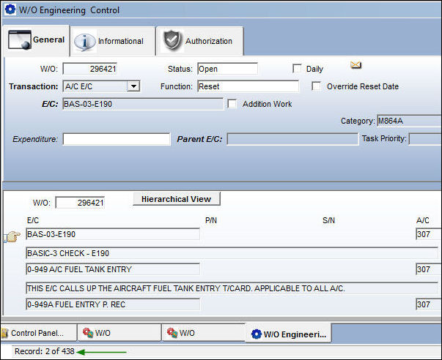Click the Task Priority field
This screenshot has height=360, width=442.
tap(425, 139)
